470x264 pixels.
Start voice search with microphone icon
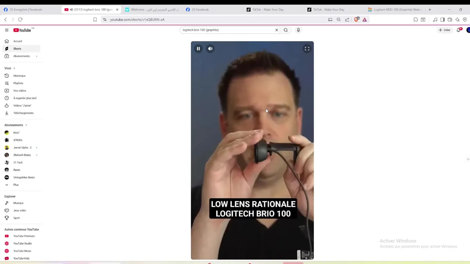(x=298, y=30)
